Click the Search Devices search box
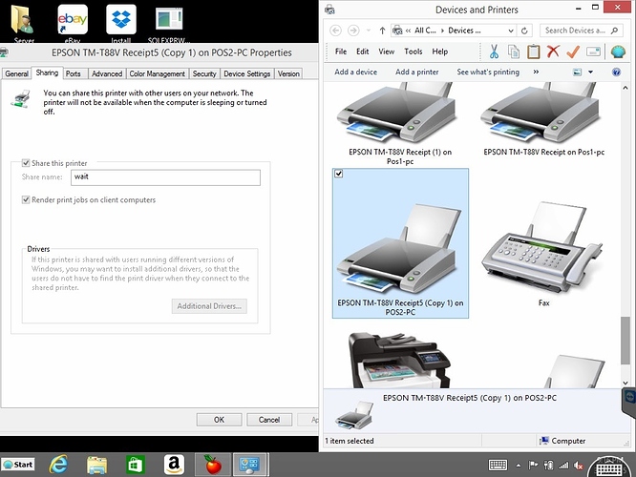 point(581,31)
